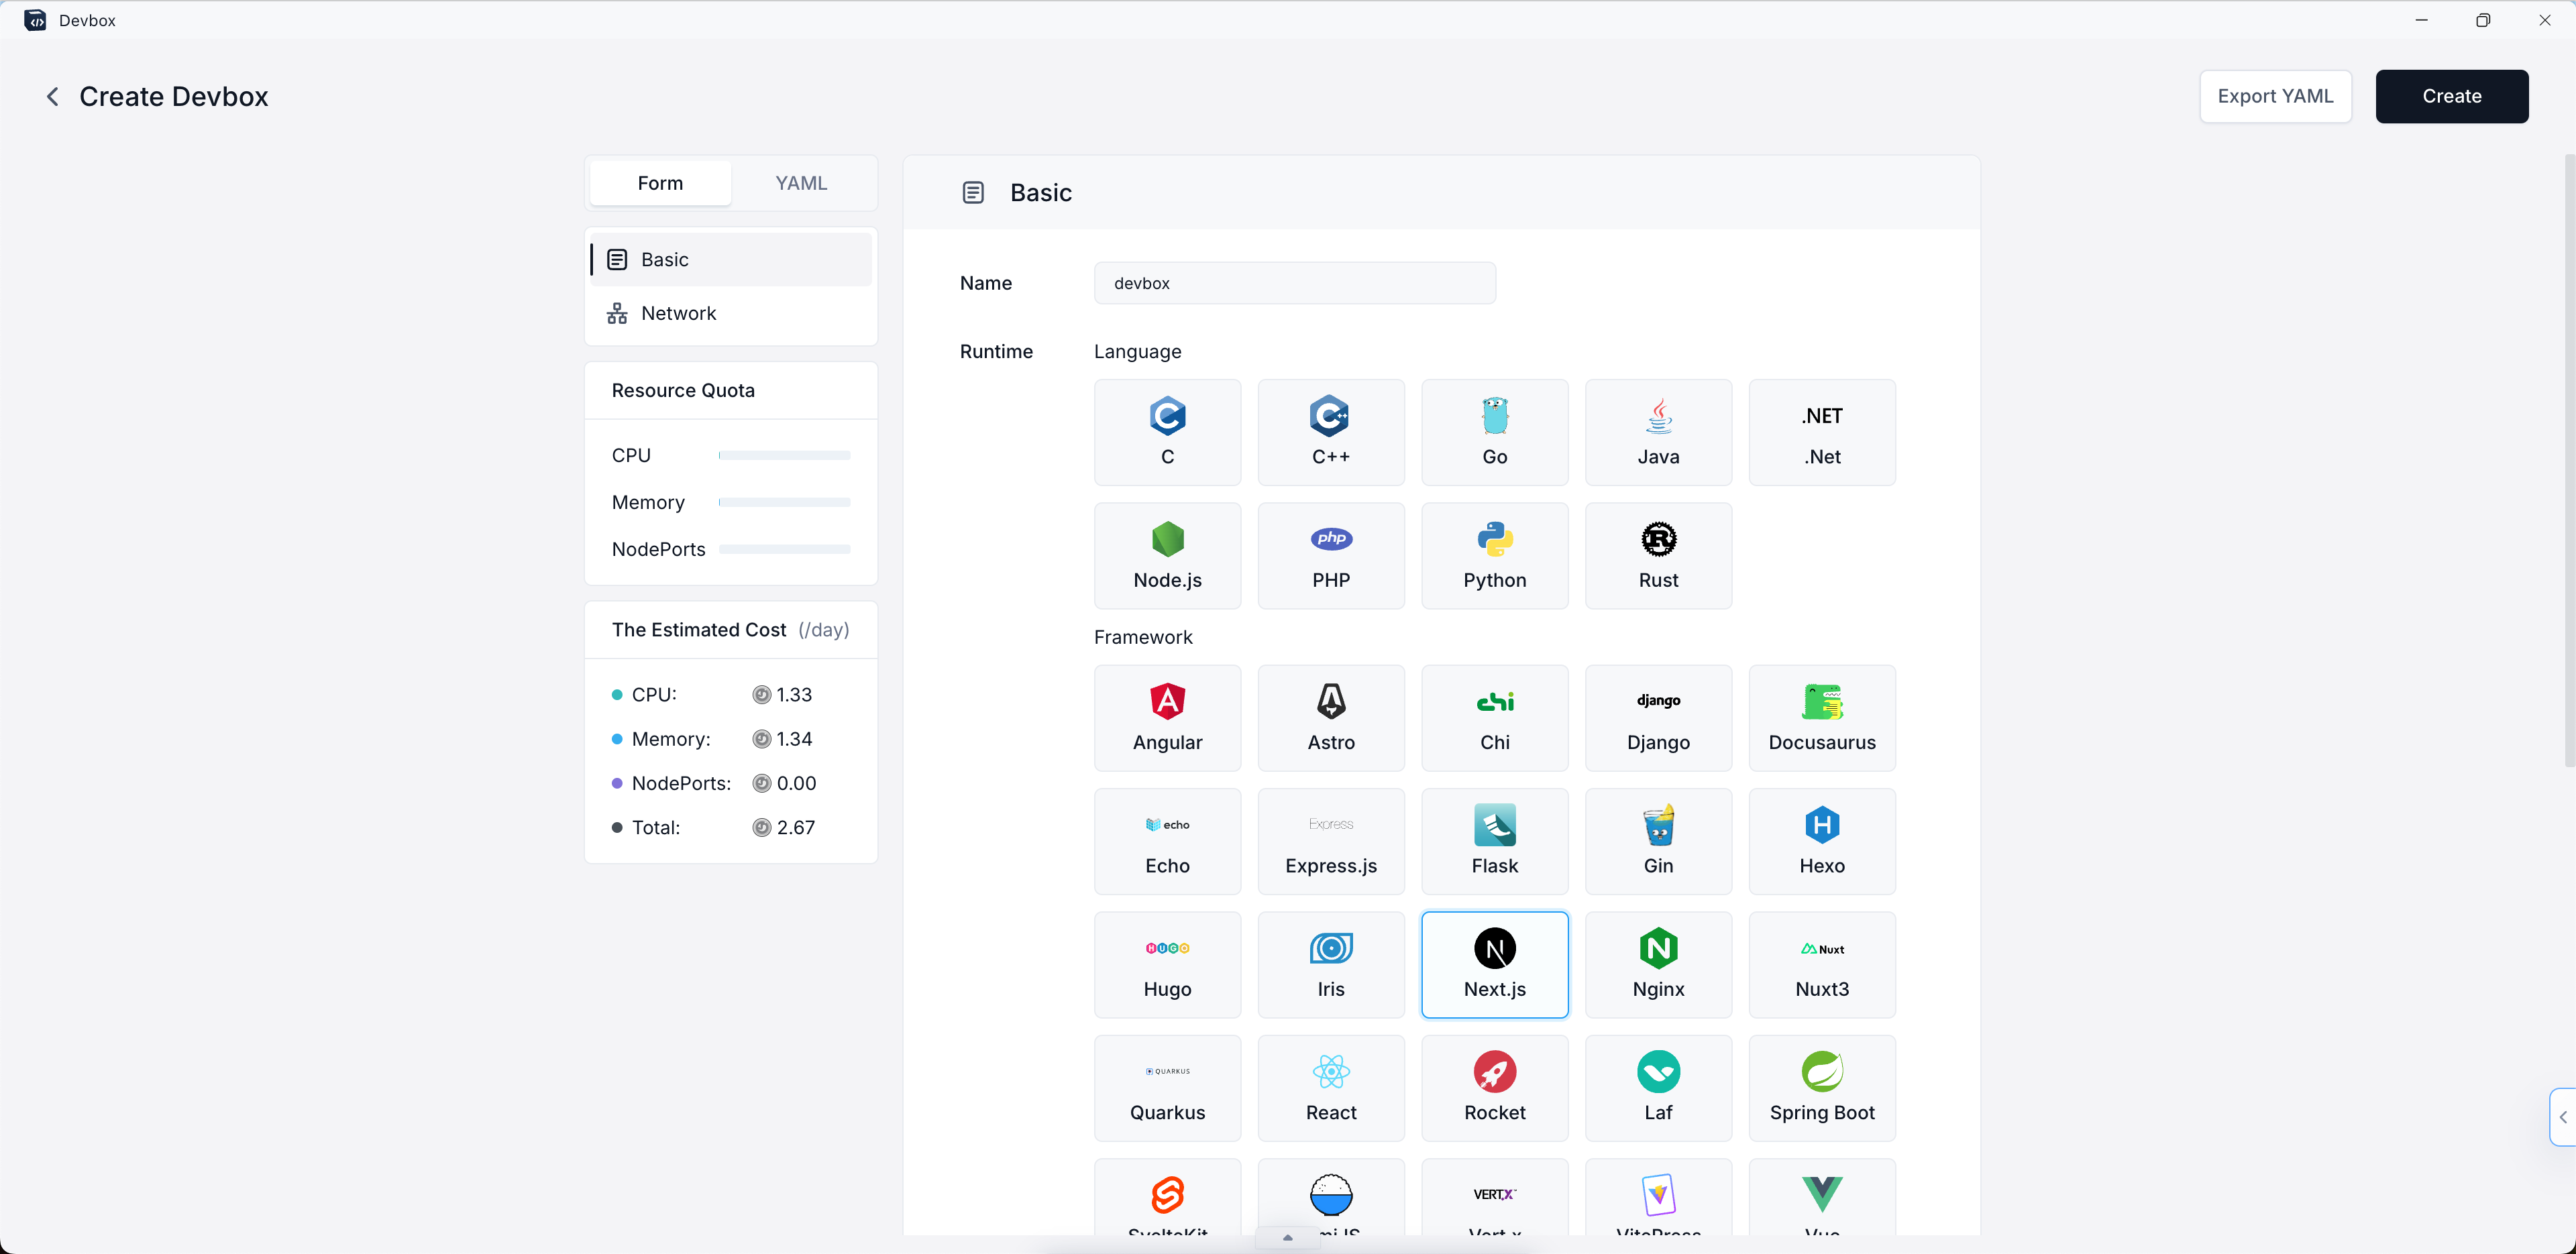Click the Devbox logo in the title bar

tap(35, 20)
